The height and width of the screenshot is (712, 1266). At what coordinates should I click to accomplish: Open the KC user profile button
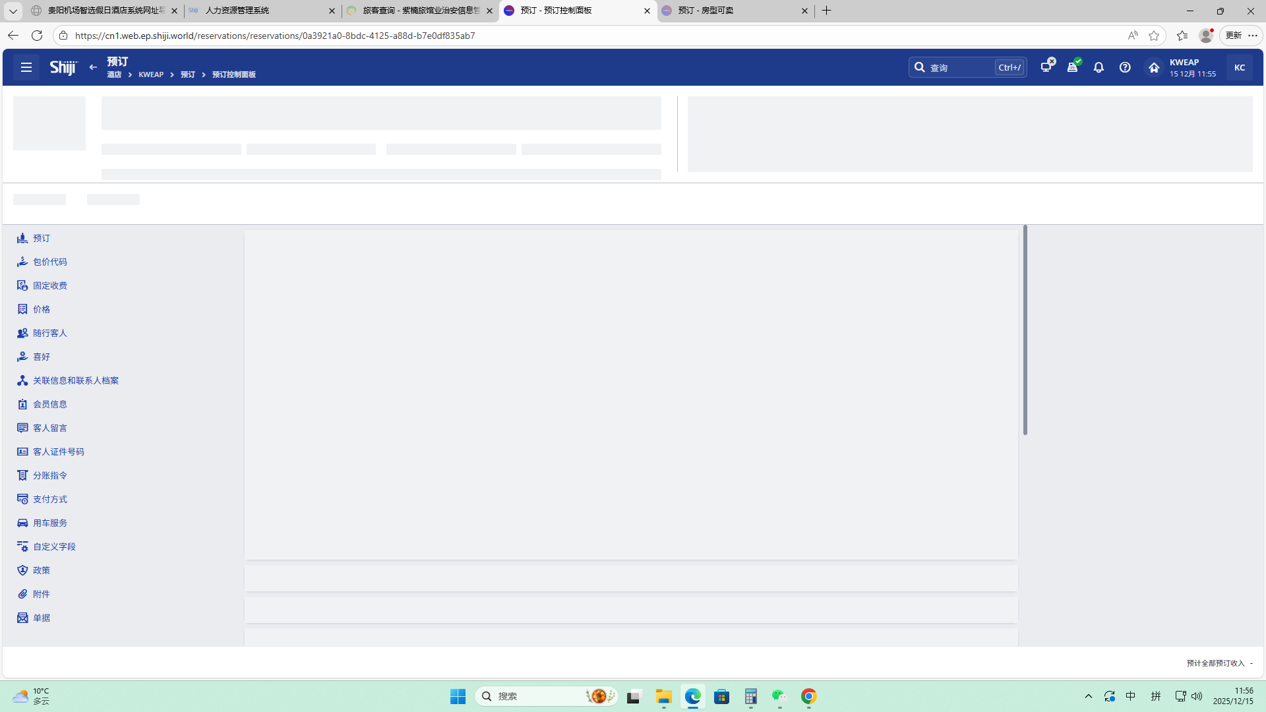tap(1240, 67)
